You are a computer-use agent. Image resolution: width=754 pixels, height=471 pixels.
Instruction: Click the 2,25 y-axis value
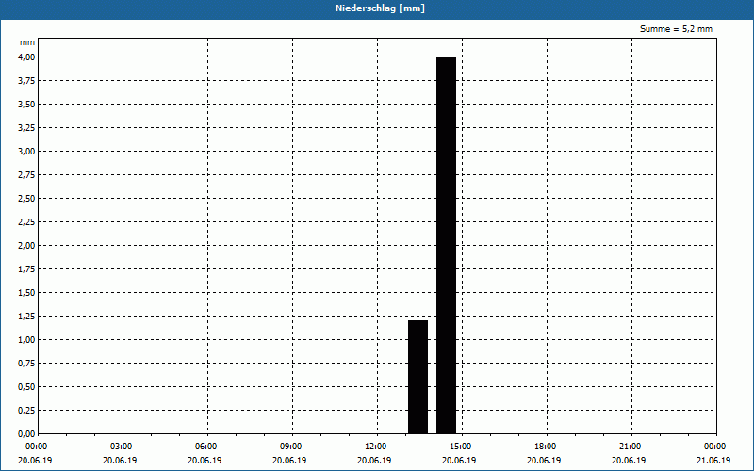click(26, 222)
